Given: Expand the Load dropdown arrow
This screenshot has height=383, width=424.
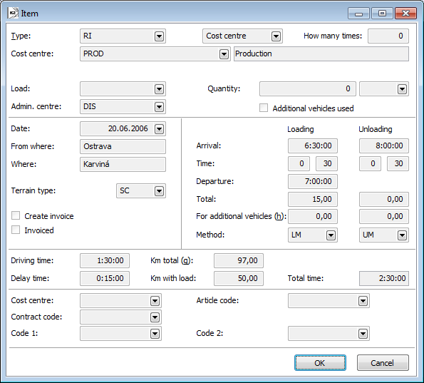Looking at the screenshot, I should pos(159,89).
